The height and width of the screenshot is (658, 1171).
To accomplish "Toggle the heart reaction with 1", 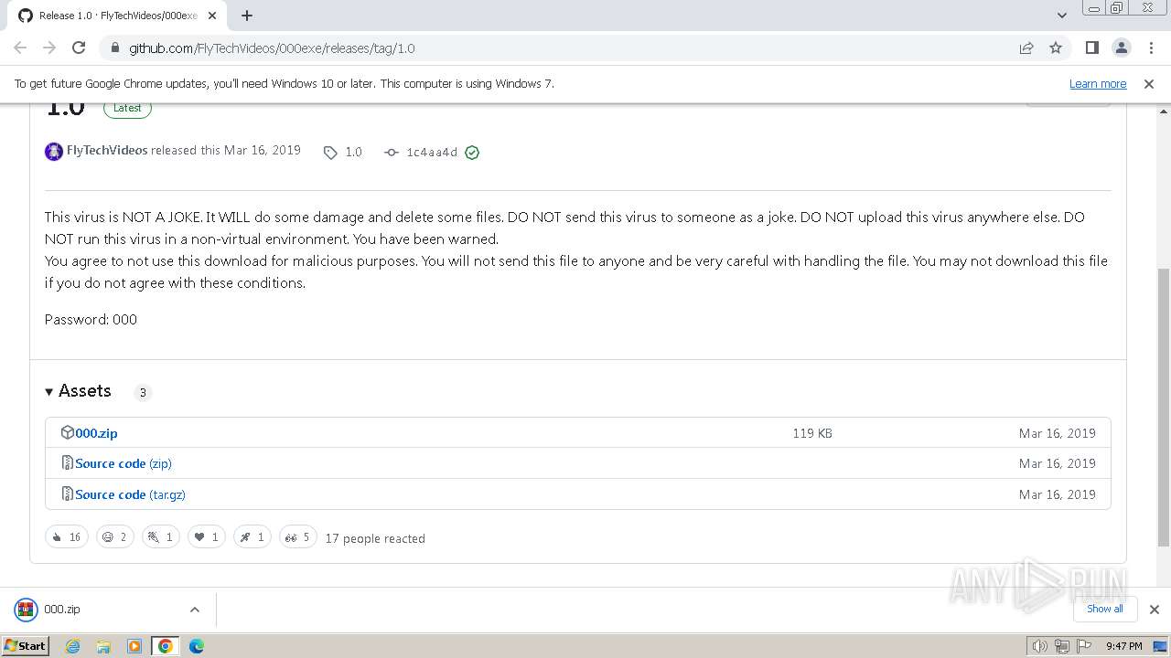I will point(206,537).
